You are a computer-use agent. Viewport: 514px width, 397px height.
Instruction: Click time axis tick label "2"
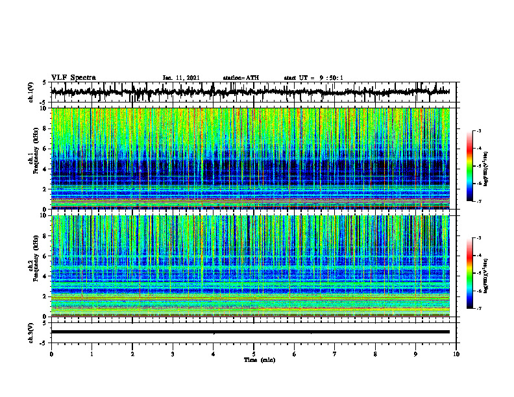coord(132,354)
